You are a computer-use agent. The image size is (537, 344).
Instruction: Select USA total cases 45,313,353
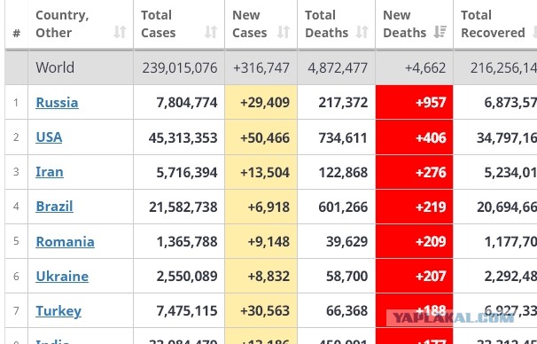click(x=183, y=137)
